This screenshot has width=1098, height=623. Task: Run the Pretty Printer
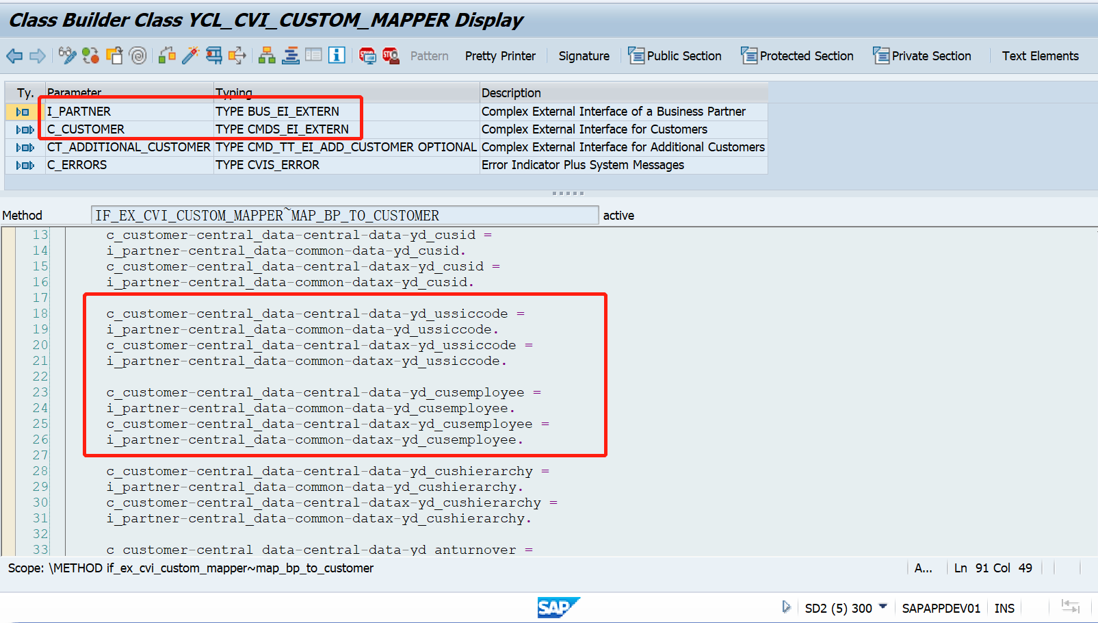tap(500, 56)
